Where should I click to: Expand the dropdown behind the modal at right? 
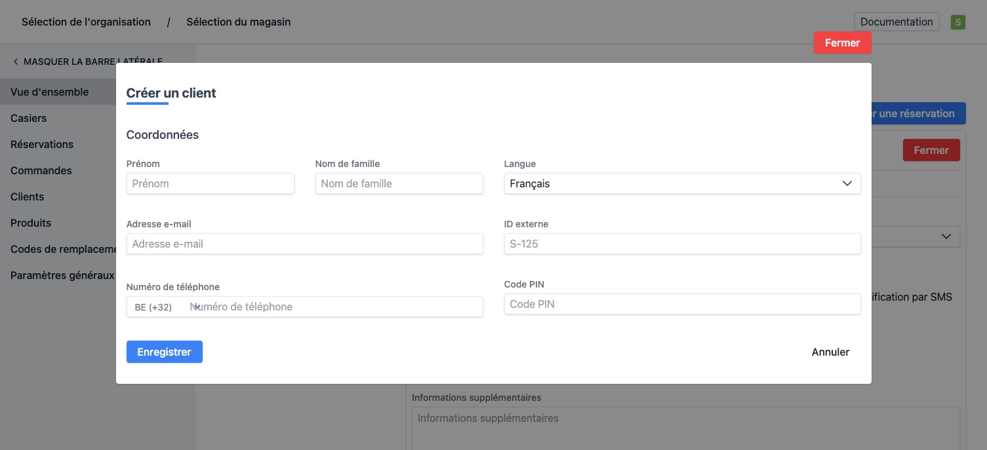(x=946, y=236)
